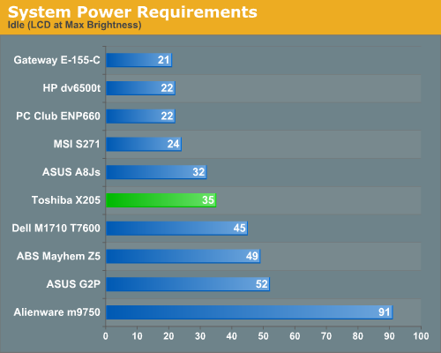Screen dimensions: 441x353
Task: Select the 'ASUS G2P' label
Action: pos(73,284)
